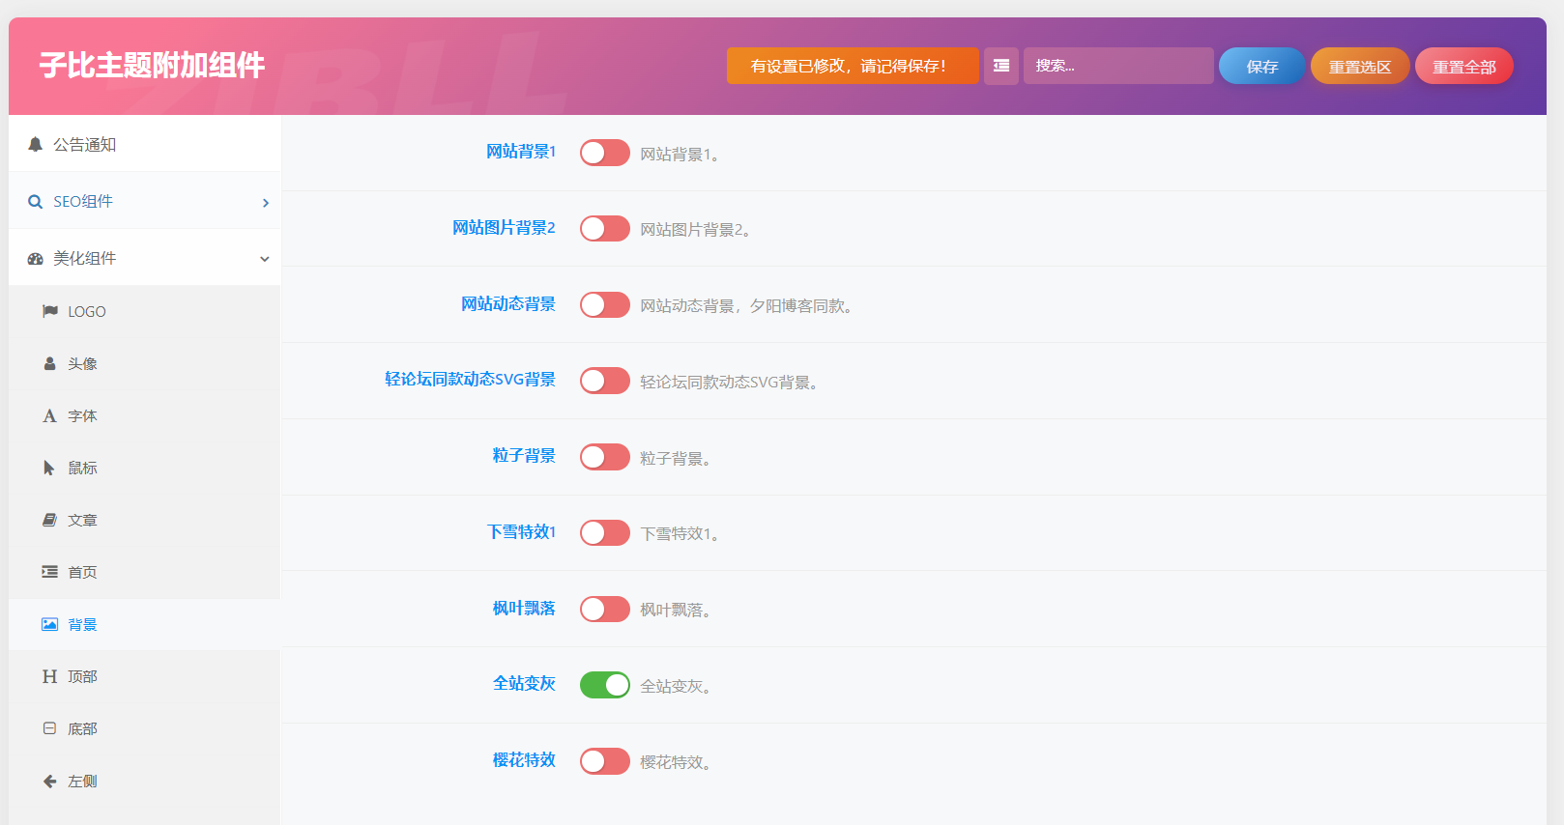This screenshot has height=825, width=1564.
Task: Expand SEO组件 with its right chevron
Action: (266, 203)
